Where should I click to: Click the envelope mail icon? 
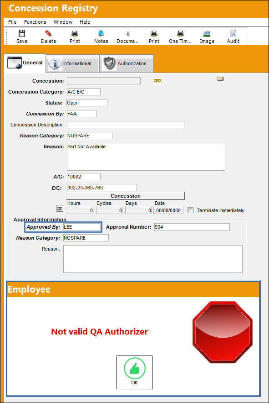pos(220,78)
